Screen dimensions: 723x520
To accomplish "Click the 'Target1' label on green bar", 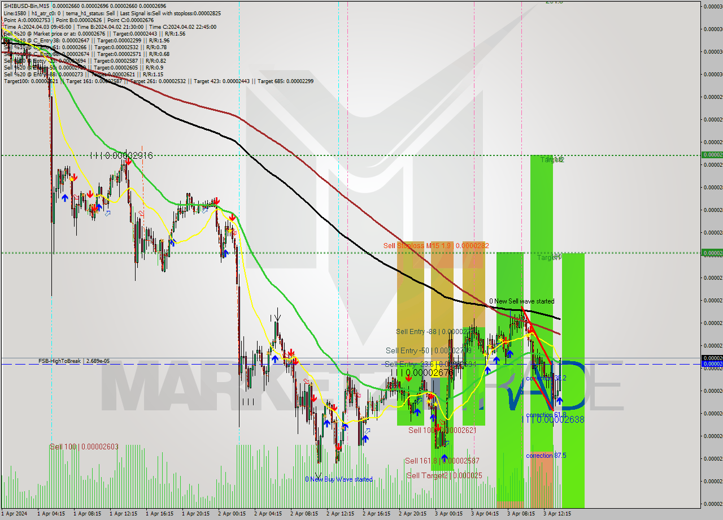I will click(549, 257).
